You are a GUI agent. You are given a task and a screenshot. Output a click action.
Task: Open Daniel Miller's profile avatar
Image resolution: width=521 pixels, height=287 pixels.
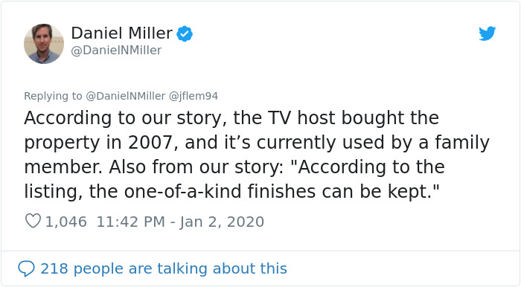pyautogui.click(x=43, y=44)
